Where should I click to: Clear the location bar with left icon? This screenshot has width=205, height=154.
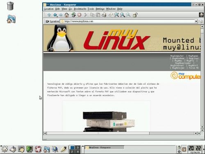click(x=47, y=21)
